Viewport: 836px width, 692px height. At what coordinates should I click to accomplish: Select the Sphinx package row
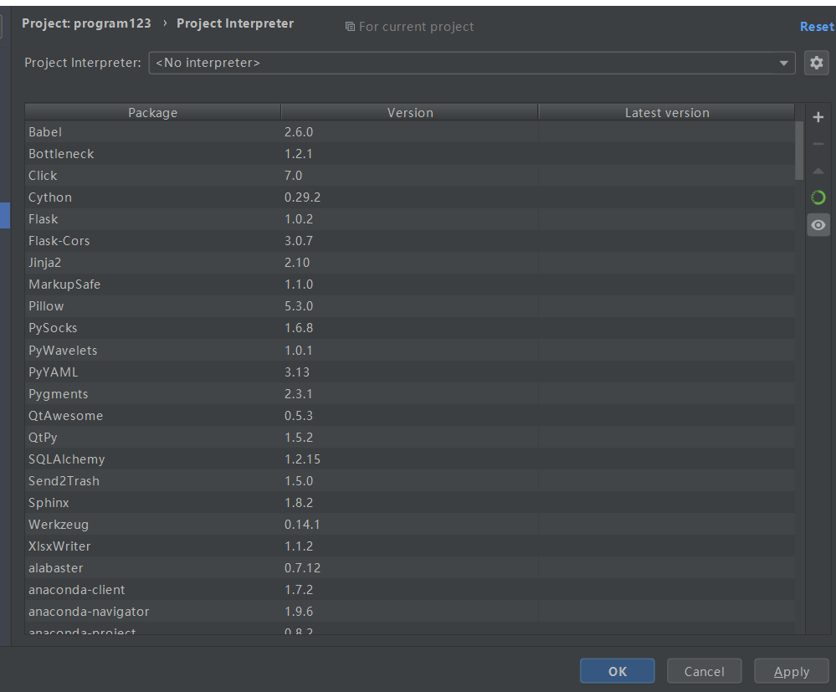(409, 503)
